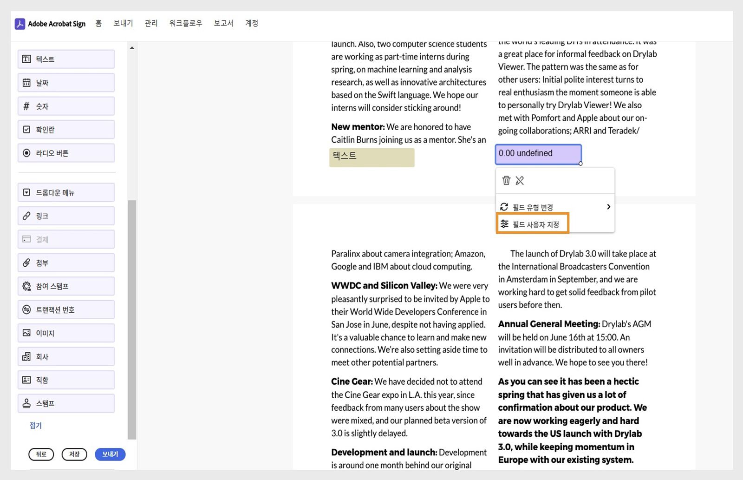Click the 필드 사용자 지정 sliders icon

504,224
